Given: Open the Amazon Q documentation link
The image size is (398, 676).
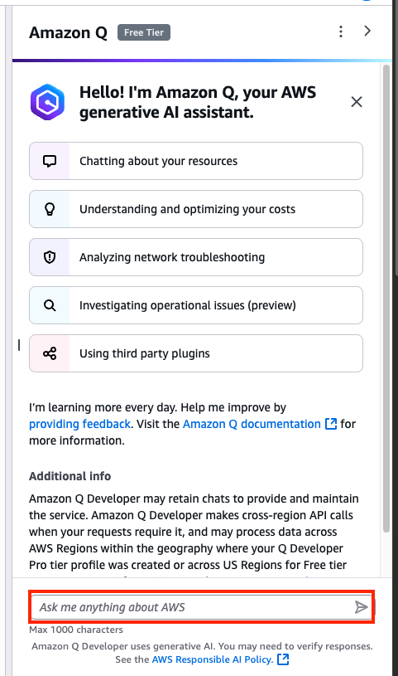Looking at the screenshot, I should (260, 424).
